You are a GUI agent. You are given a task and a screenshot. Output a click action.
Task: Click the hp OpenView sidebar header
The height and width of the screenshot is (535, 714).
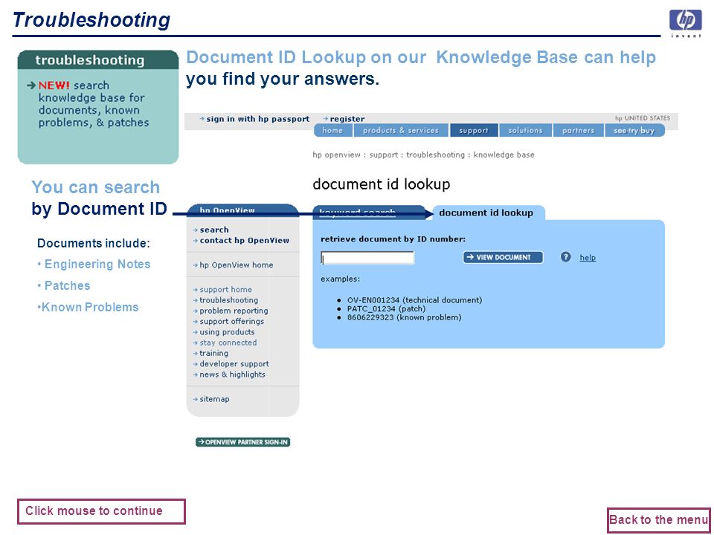click(242, 210)
